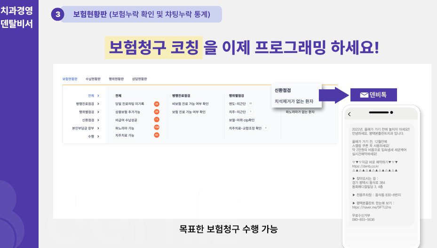
Task: Click the envelope icon on 덴비톡 button
Action: pos(364,95)
